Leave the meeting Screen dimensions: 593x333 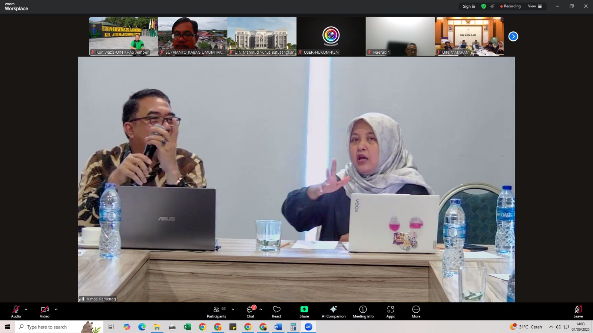pyautogui.click(x=578, y=311)
